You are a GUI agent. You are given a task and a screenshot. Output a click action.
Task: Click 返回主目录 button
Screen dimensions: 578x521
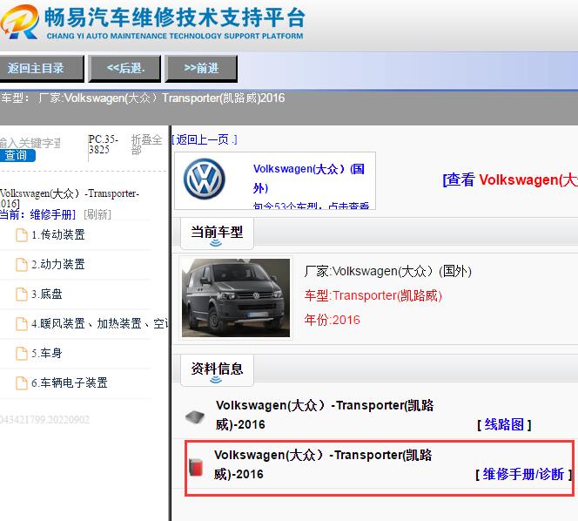click(41, 68)
